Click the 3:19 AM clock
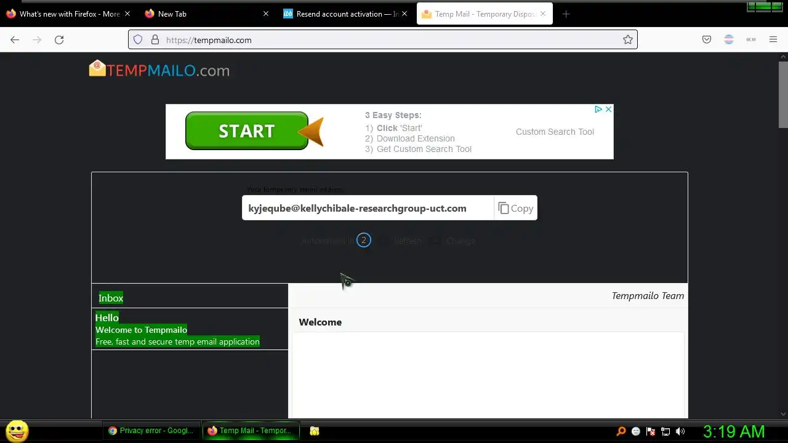This screenshot has width=788, height=443. tap(734, 431)
